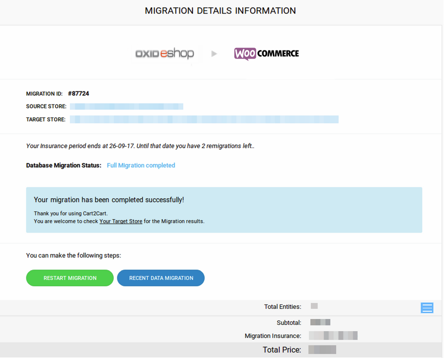
Task: Select the migration ID #87724
Action: 78,94
